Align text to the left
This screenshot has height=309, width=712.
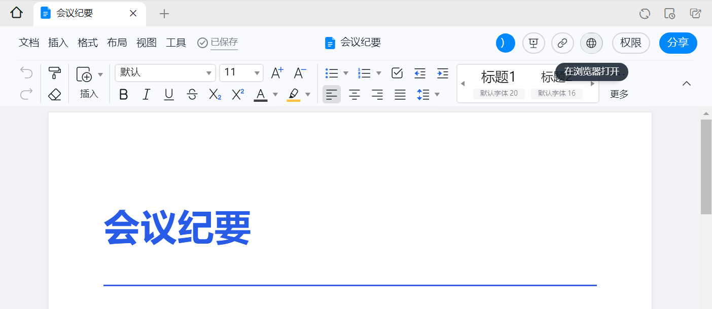point(332,94)
